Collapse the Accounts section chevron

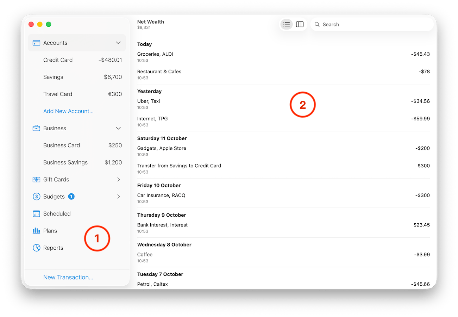118,43
